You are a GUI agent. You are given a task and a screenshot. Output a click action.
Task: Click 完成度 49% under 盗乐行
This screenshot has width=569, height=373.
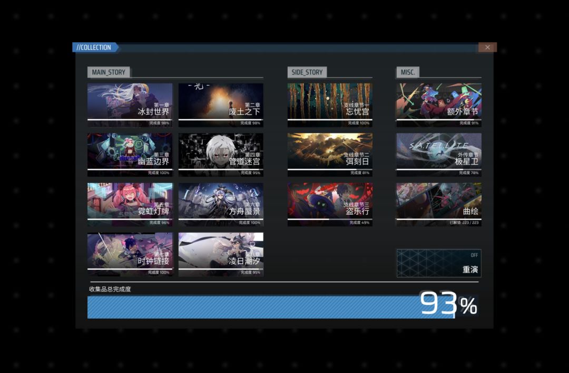click(359, 223)
